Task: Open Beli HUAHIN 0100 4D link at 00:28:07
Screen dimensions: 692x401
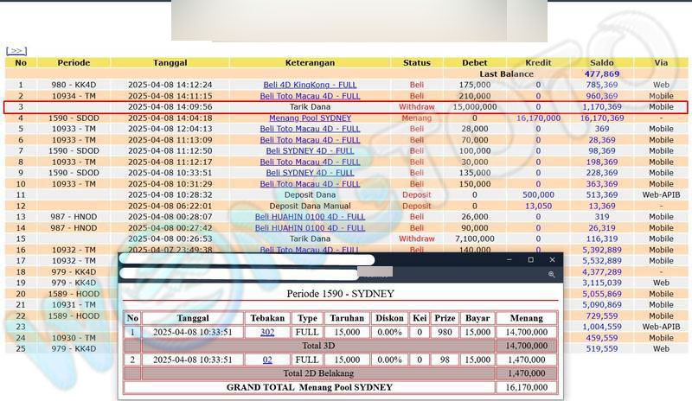Action: (x=310, y=217)
